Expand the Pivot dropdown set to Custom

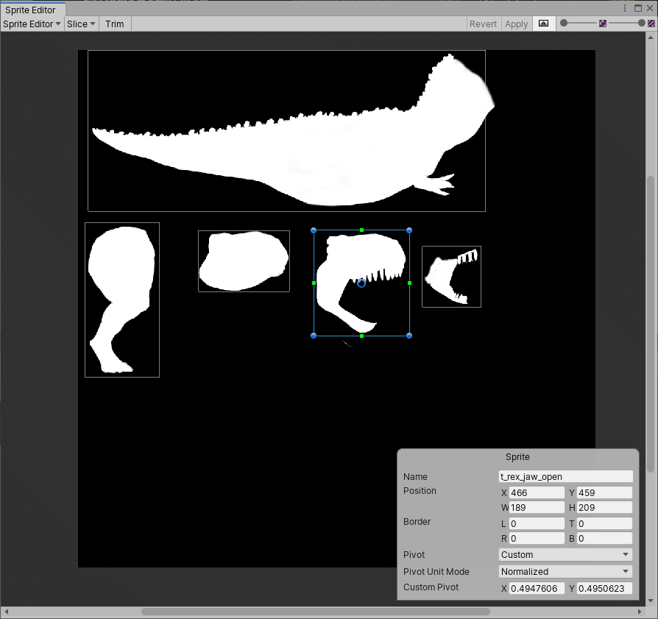(565, 555)
